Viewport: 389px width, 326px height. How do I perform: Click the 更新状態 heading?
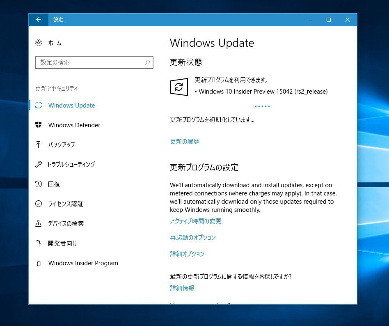186,62
